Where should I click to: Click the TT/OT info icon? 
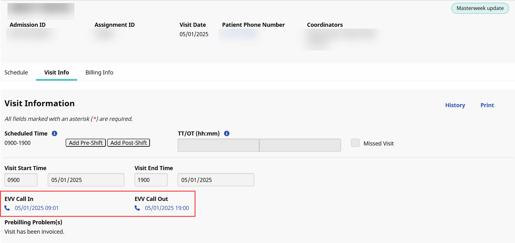(227, 133)
